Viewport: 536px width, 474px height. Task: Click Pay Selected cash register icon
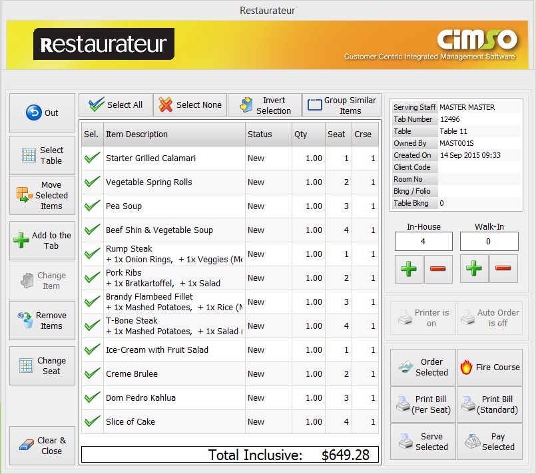[473, 441]
